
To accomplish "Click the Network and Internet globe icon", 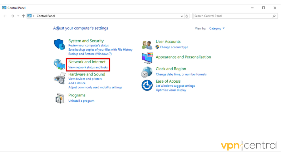I will [x=59, y=65].
